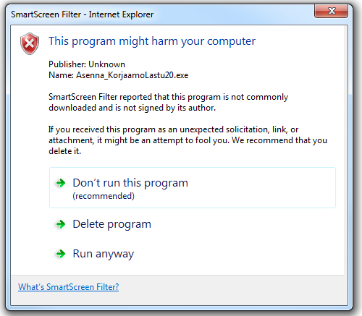Click the green arrow beside Don't run this program
The height and width of the screenshot is (316, 362).
[61, 183]
